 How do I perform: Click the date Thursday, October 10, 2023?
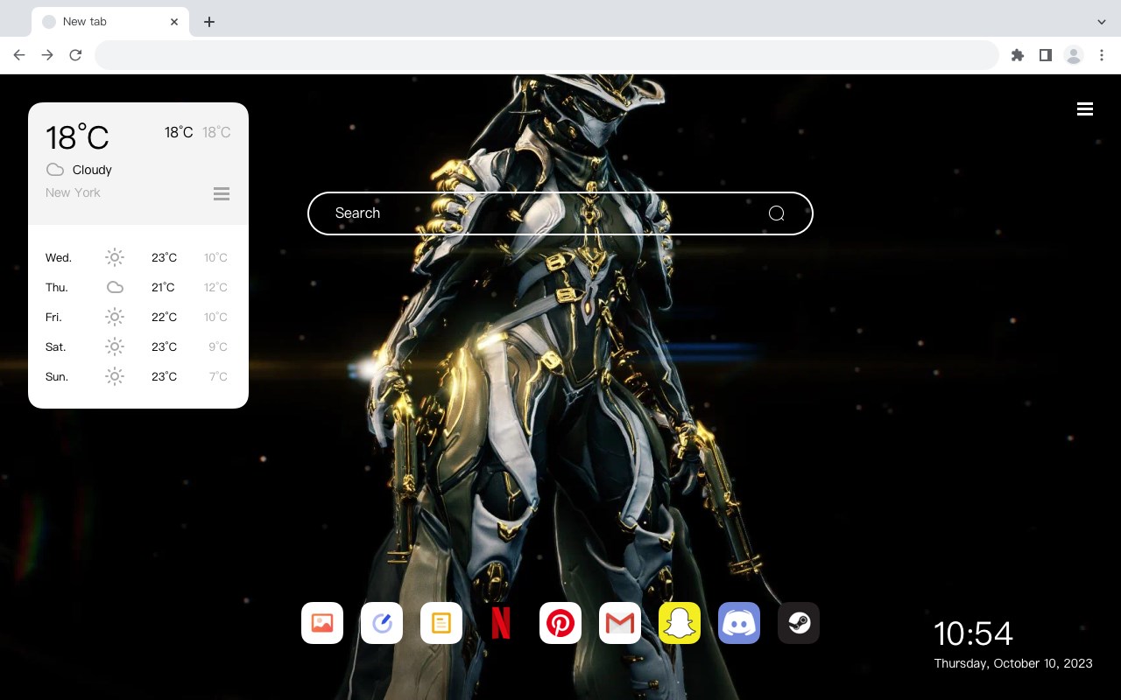1013,663
